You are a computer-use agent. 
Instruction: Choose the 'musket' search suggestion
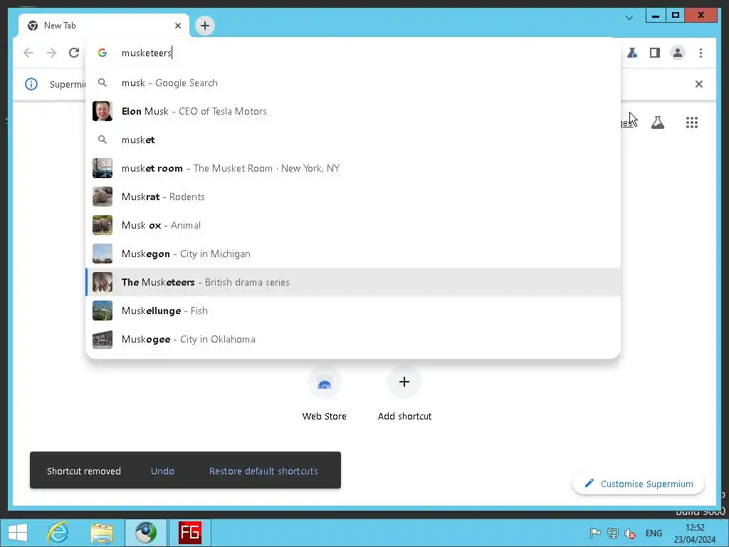coord(353,140)
